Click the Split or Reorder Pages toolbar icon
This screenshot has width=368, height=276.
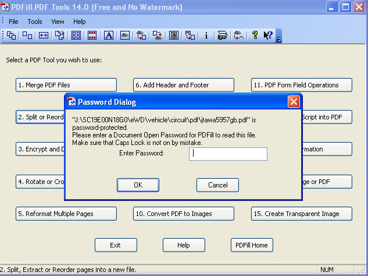(27, 36)
